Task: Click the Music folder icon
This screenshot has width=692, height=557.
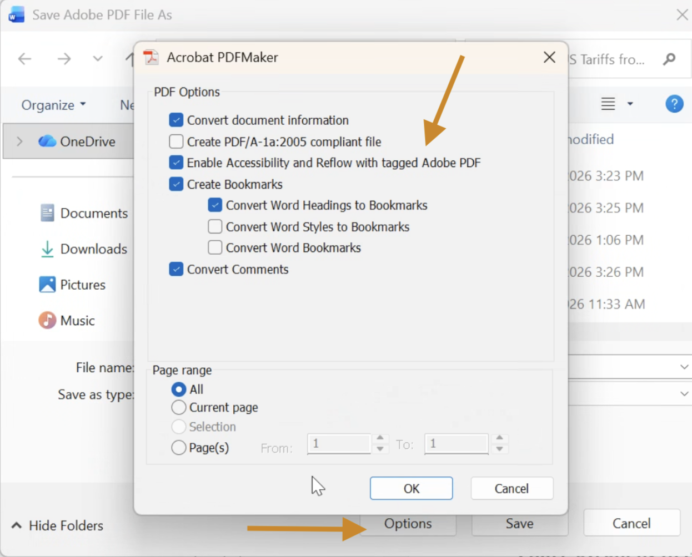Action: tap(47, 320)
